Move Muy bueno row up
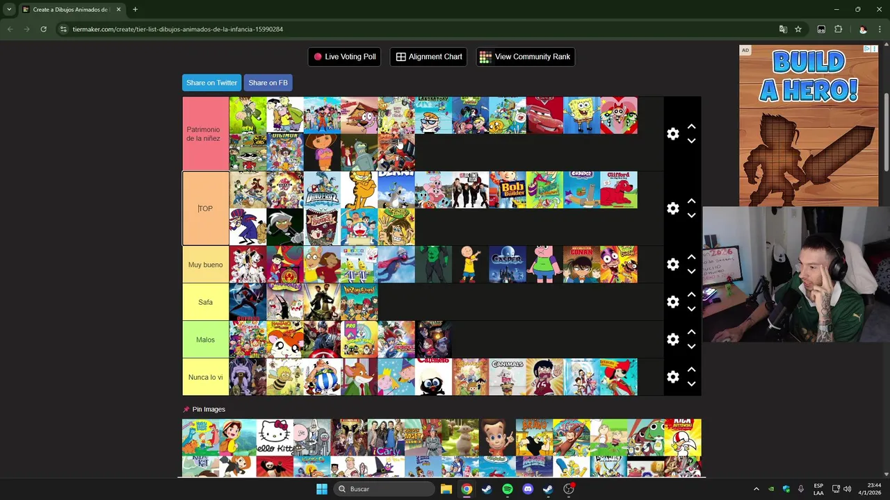The height and width of the screenshot is (500, 890). coord(691,257)
